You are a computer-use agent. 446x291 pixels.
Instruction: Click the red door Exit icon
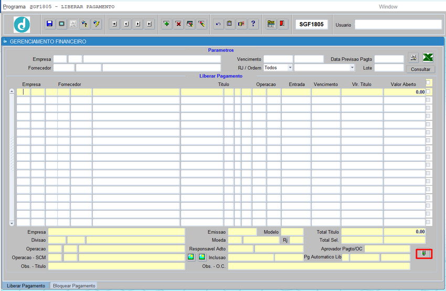coord(282,24)
